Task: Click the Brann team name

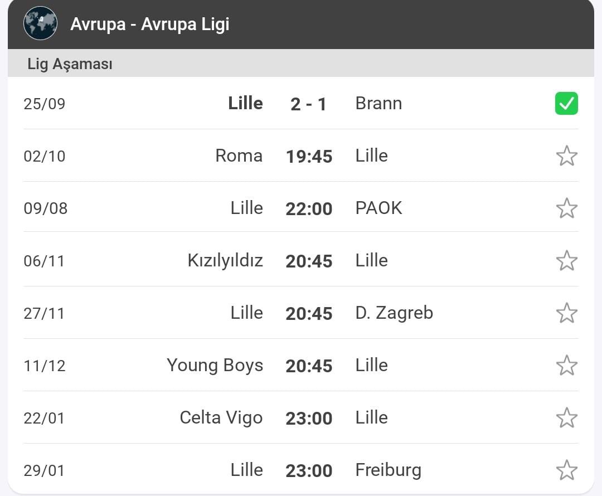Action: (x=378, y=103)
